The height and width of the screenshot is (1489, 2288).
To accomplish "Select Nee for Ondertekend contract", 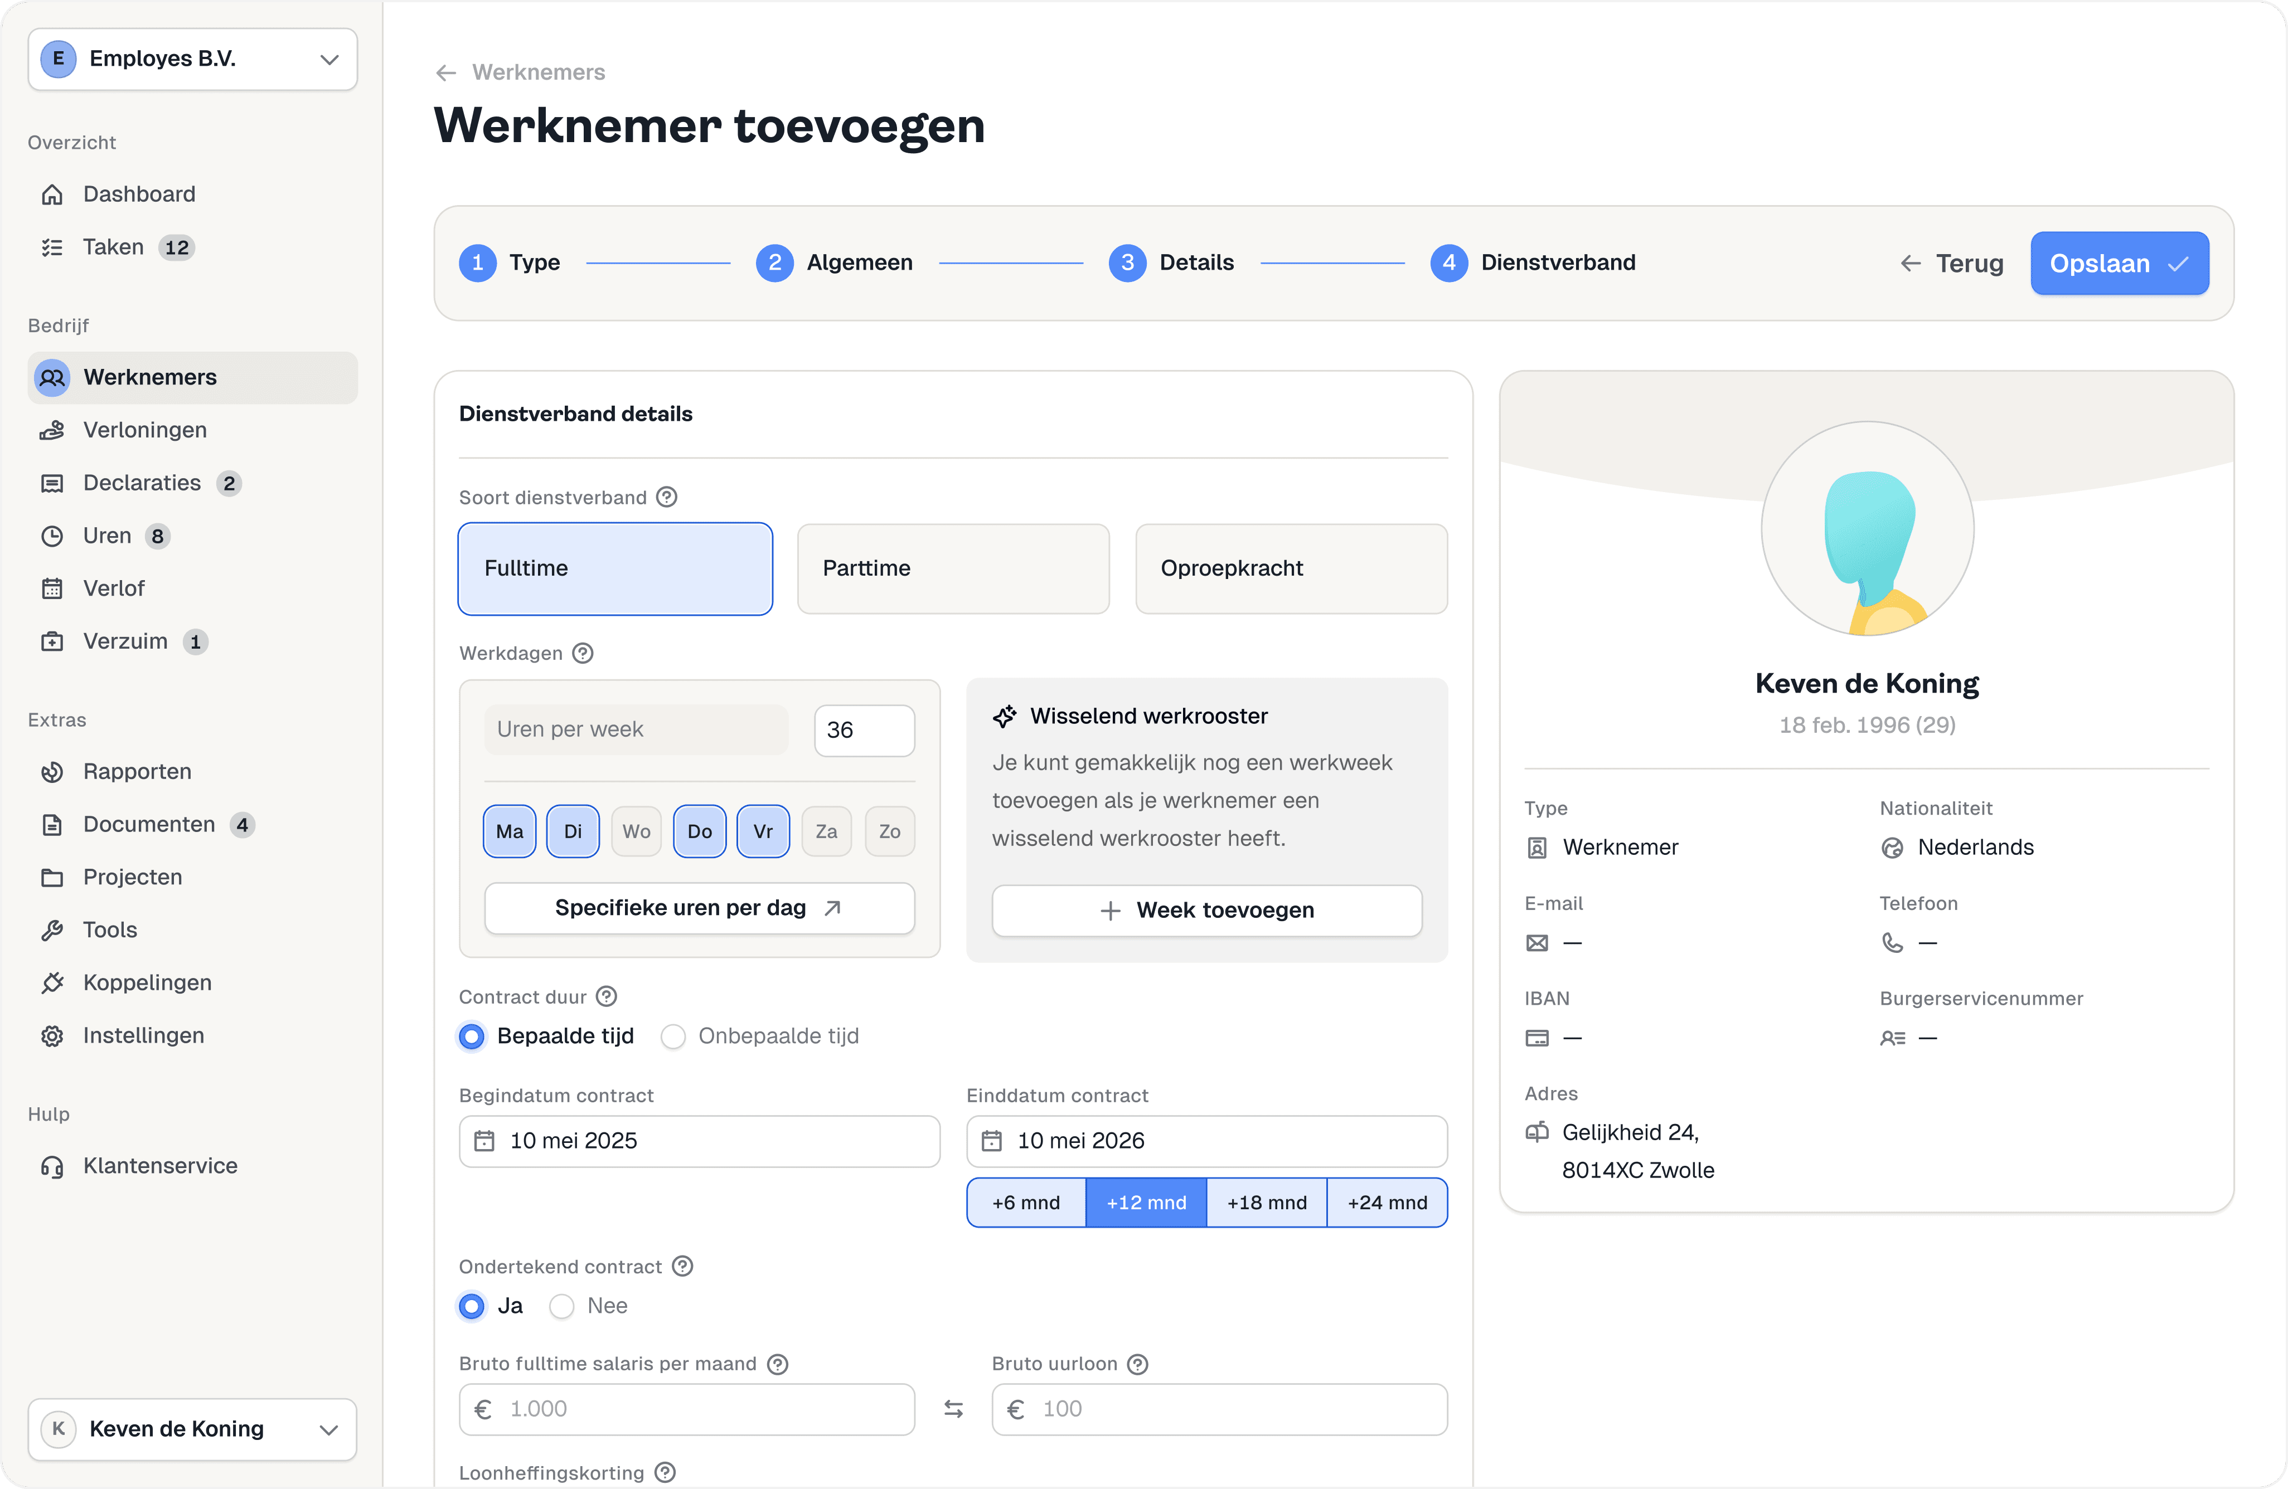I will click(x=563, y=1306).
